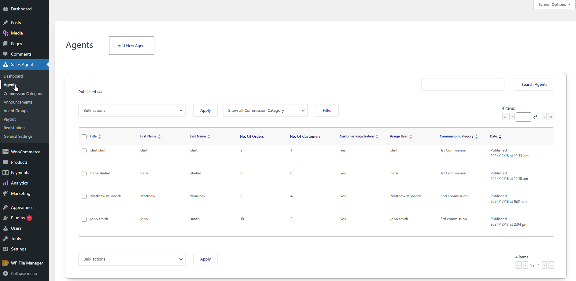Open Registration submenu item

[x=14, y=128]
